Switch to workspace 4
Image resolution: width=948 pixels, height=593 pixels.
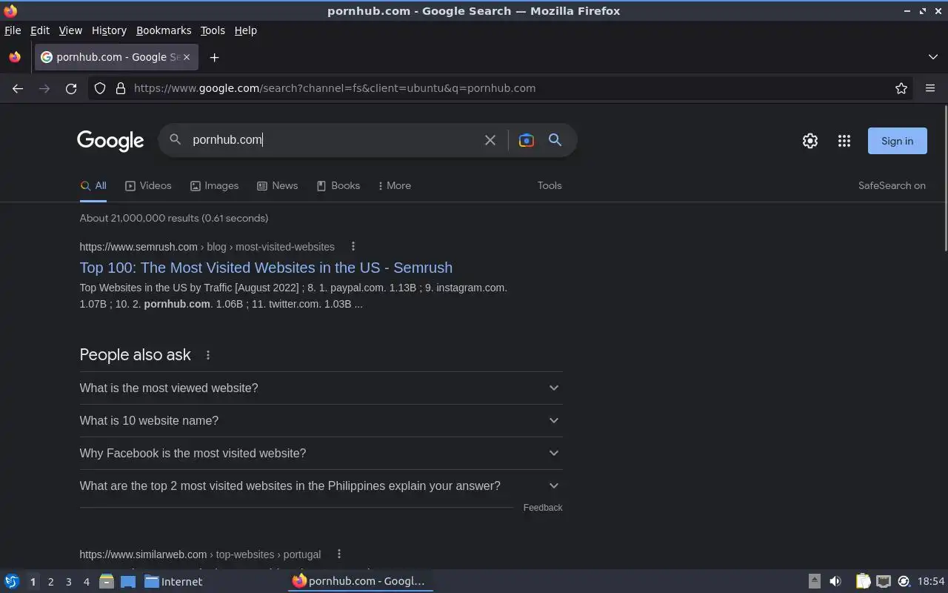[86, 582]
